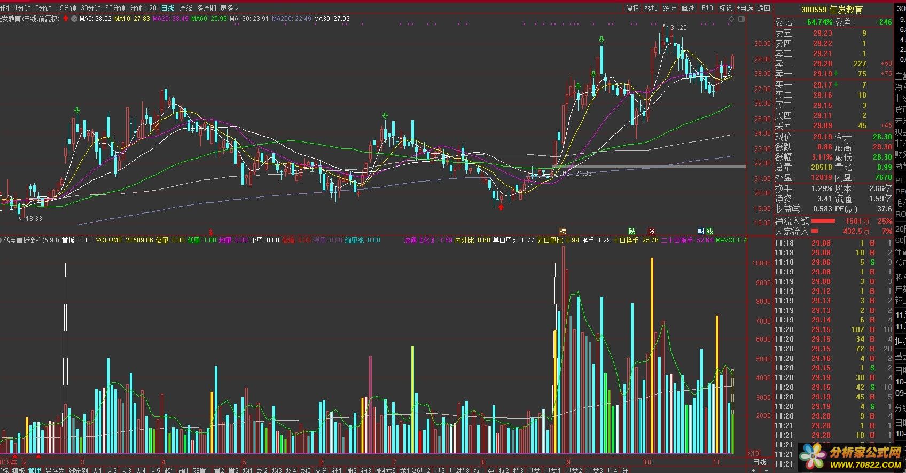
Task: Select the 大5 indicator tab
Action: click(155, 470)
